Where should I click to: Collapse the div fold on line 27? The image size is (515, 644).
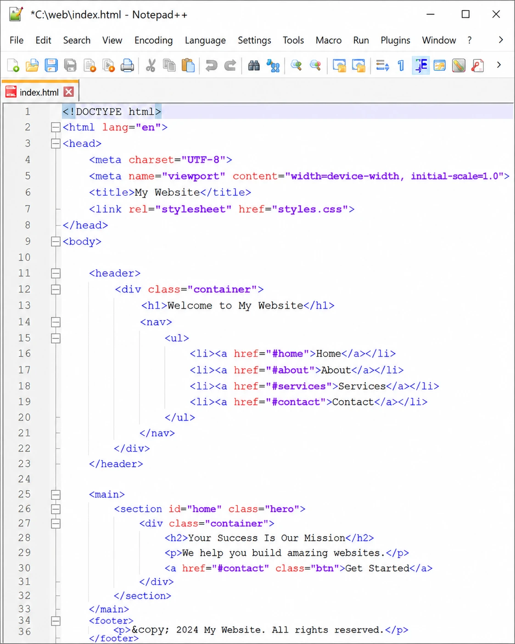[x=56, y=523]
